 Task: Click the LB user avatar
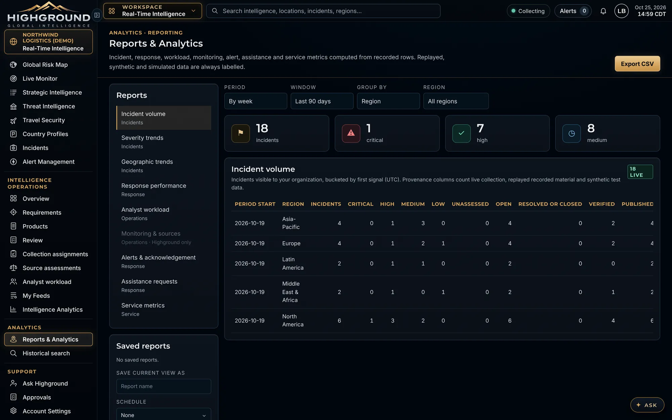pos(621,11)
